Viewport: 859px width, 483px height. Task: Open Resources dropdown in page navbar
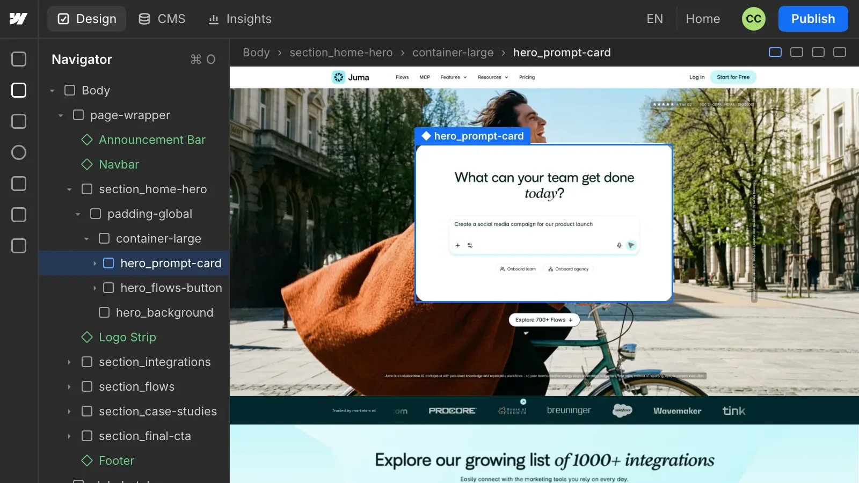(x=493, y=77)
